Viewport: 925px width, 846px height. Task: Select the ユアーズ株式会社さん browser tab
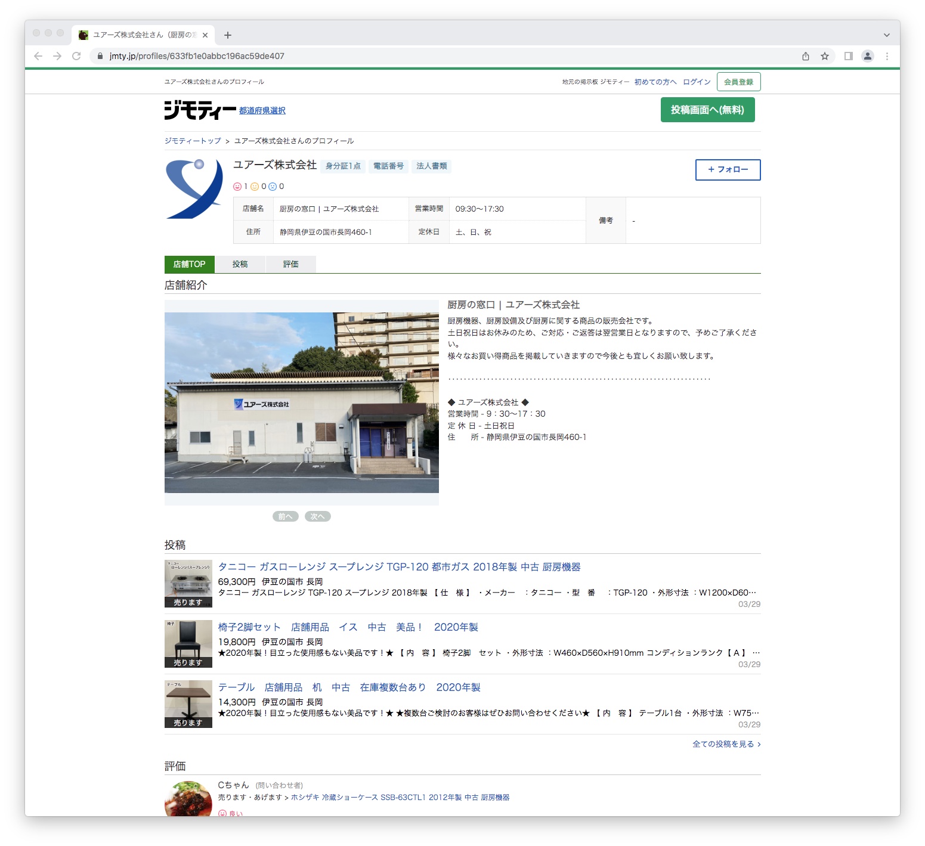pyautogui.click(x=143, y=35)
